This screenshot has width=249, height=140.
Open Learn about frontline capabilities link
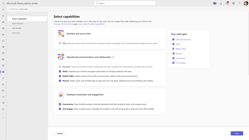click(91, 24)
